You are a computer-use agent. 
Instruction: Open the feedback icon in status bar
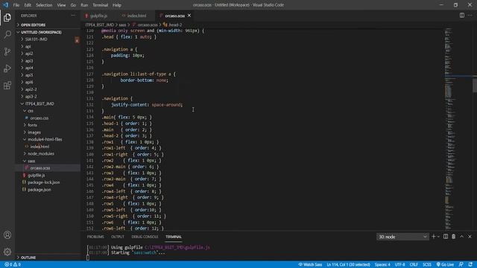click(461, 264)
